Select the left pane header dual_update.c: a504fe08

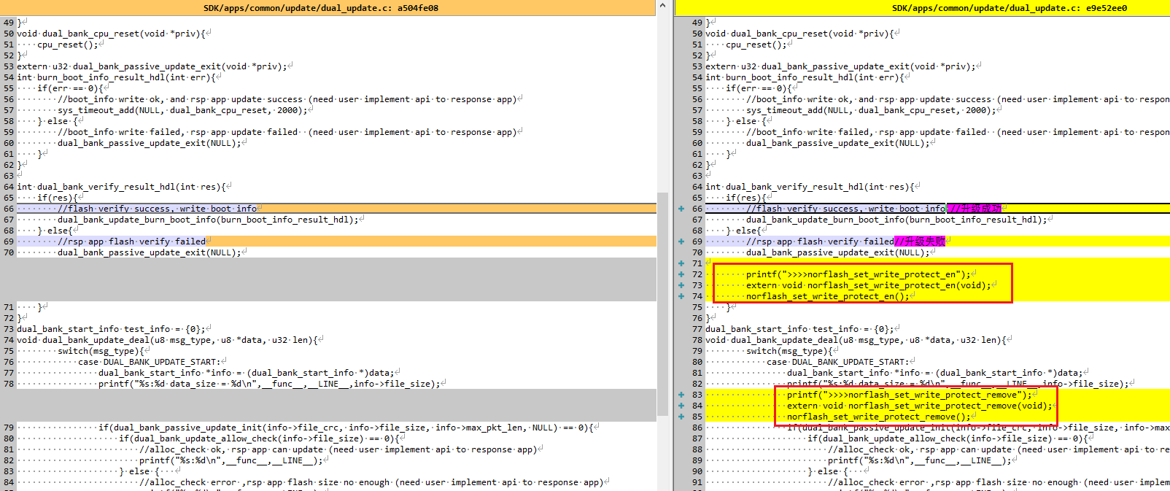pyautogui.click(x=321, y=8)
